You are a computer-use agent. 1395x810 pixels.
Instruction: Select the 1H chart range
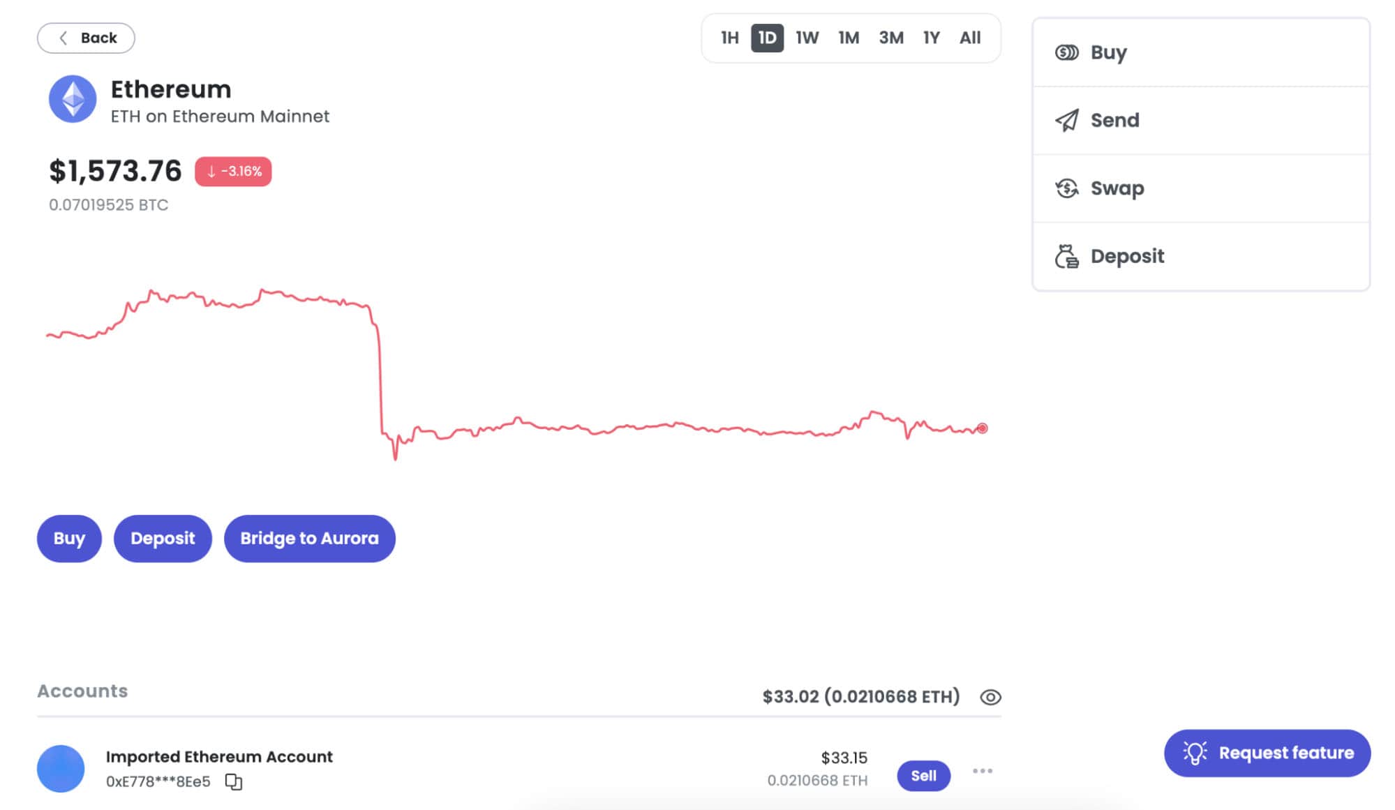[x=729, y=38]
